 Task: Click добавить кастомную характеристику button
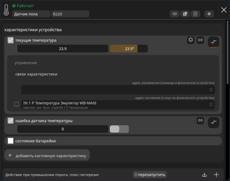tap(47, 155)
